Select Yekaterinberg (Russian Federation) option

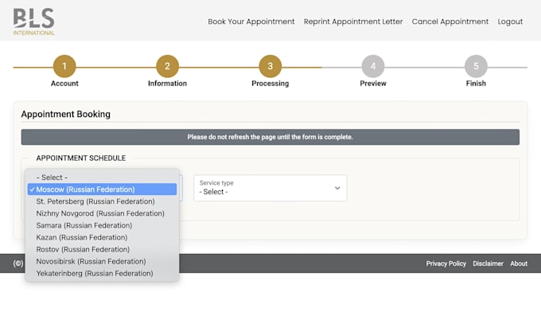(x=102, y=273)
